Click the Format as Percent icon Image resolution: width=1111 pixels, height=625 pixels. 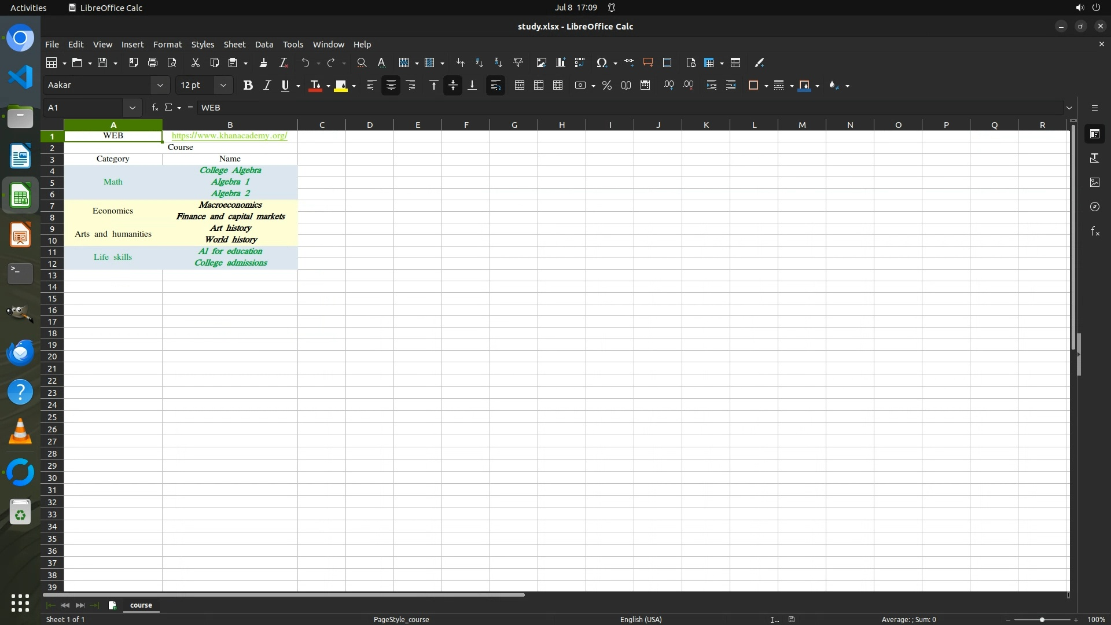tap(606, 86)
